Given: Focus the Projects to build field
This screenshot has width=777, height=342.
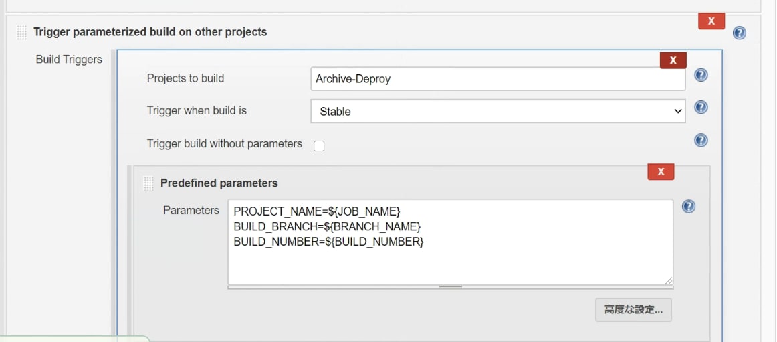Looking at the screenshot, I should 497,79.
